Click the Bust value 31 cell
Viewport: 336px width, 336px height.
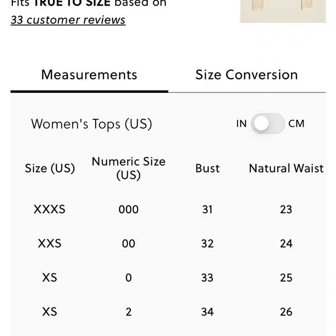tap(207, 209)
